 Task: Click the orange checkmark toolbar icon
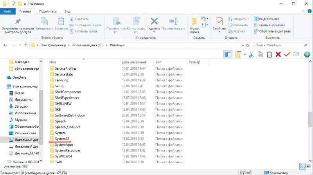coord(287,54)
